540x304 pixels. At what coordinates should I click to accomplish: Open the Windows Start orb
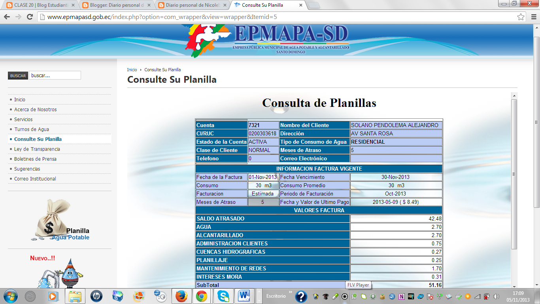[x=10, y=296]
